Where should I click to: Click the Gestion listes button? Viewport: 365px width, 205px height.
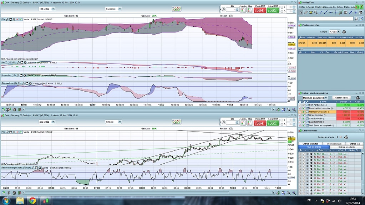342,98
